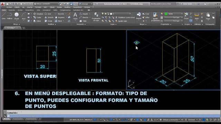The image size is (221, 124).
Task: Click the AutoCAD application menu logo
Action: (x=2, y=4)
